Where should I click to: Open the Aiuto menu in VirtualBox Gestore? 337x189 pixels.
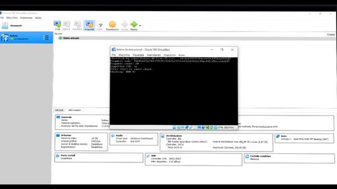click(38, 18)
